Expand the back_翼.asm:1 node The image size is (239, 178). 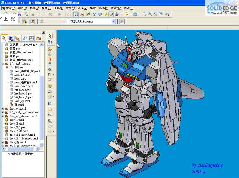(3, 142)
